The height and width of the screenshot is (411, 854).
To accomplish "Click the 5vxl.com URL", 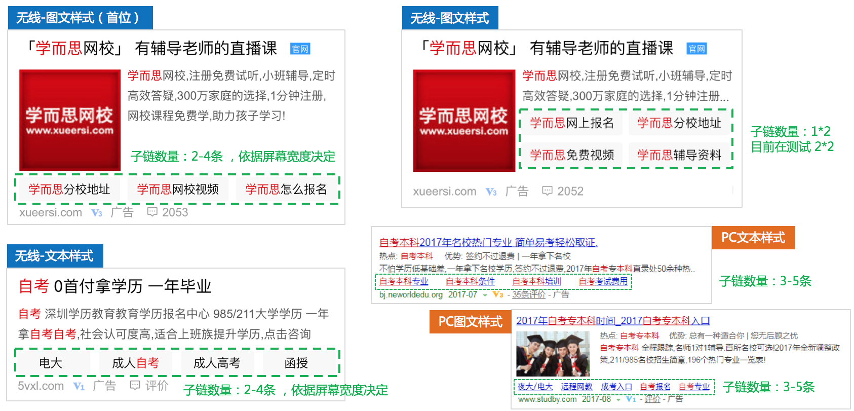I will click(41, 386).
